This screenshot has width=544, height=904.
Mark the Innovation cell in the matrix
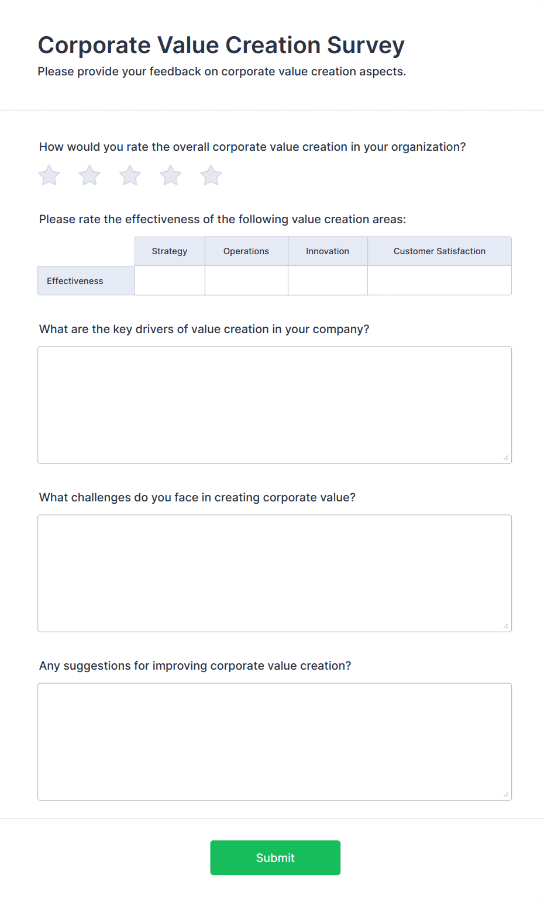327,280
